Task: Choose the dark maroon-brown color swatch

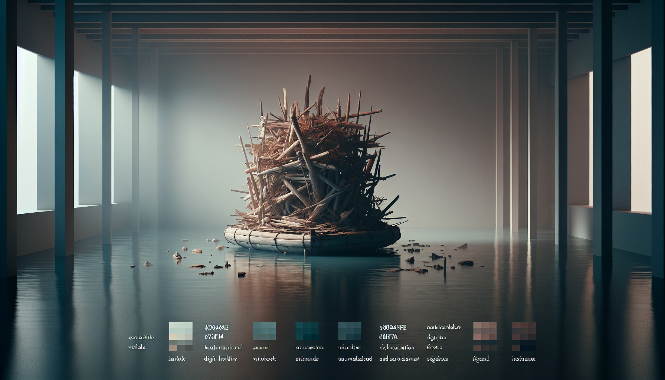Action: (x=524, y=331)
